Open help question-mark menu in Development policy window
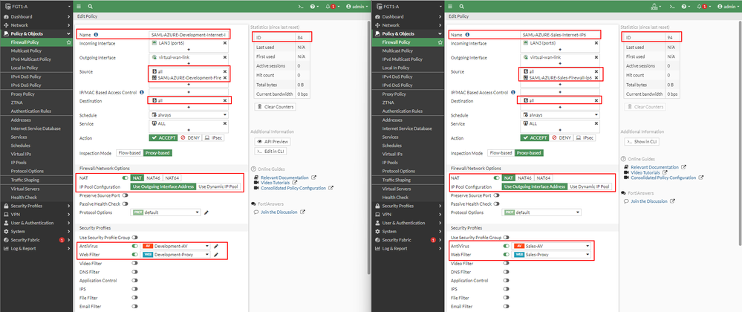The width and height of the screenshot is (742, 312). [x=313, y=7]
